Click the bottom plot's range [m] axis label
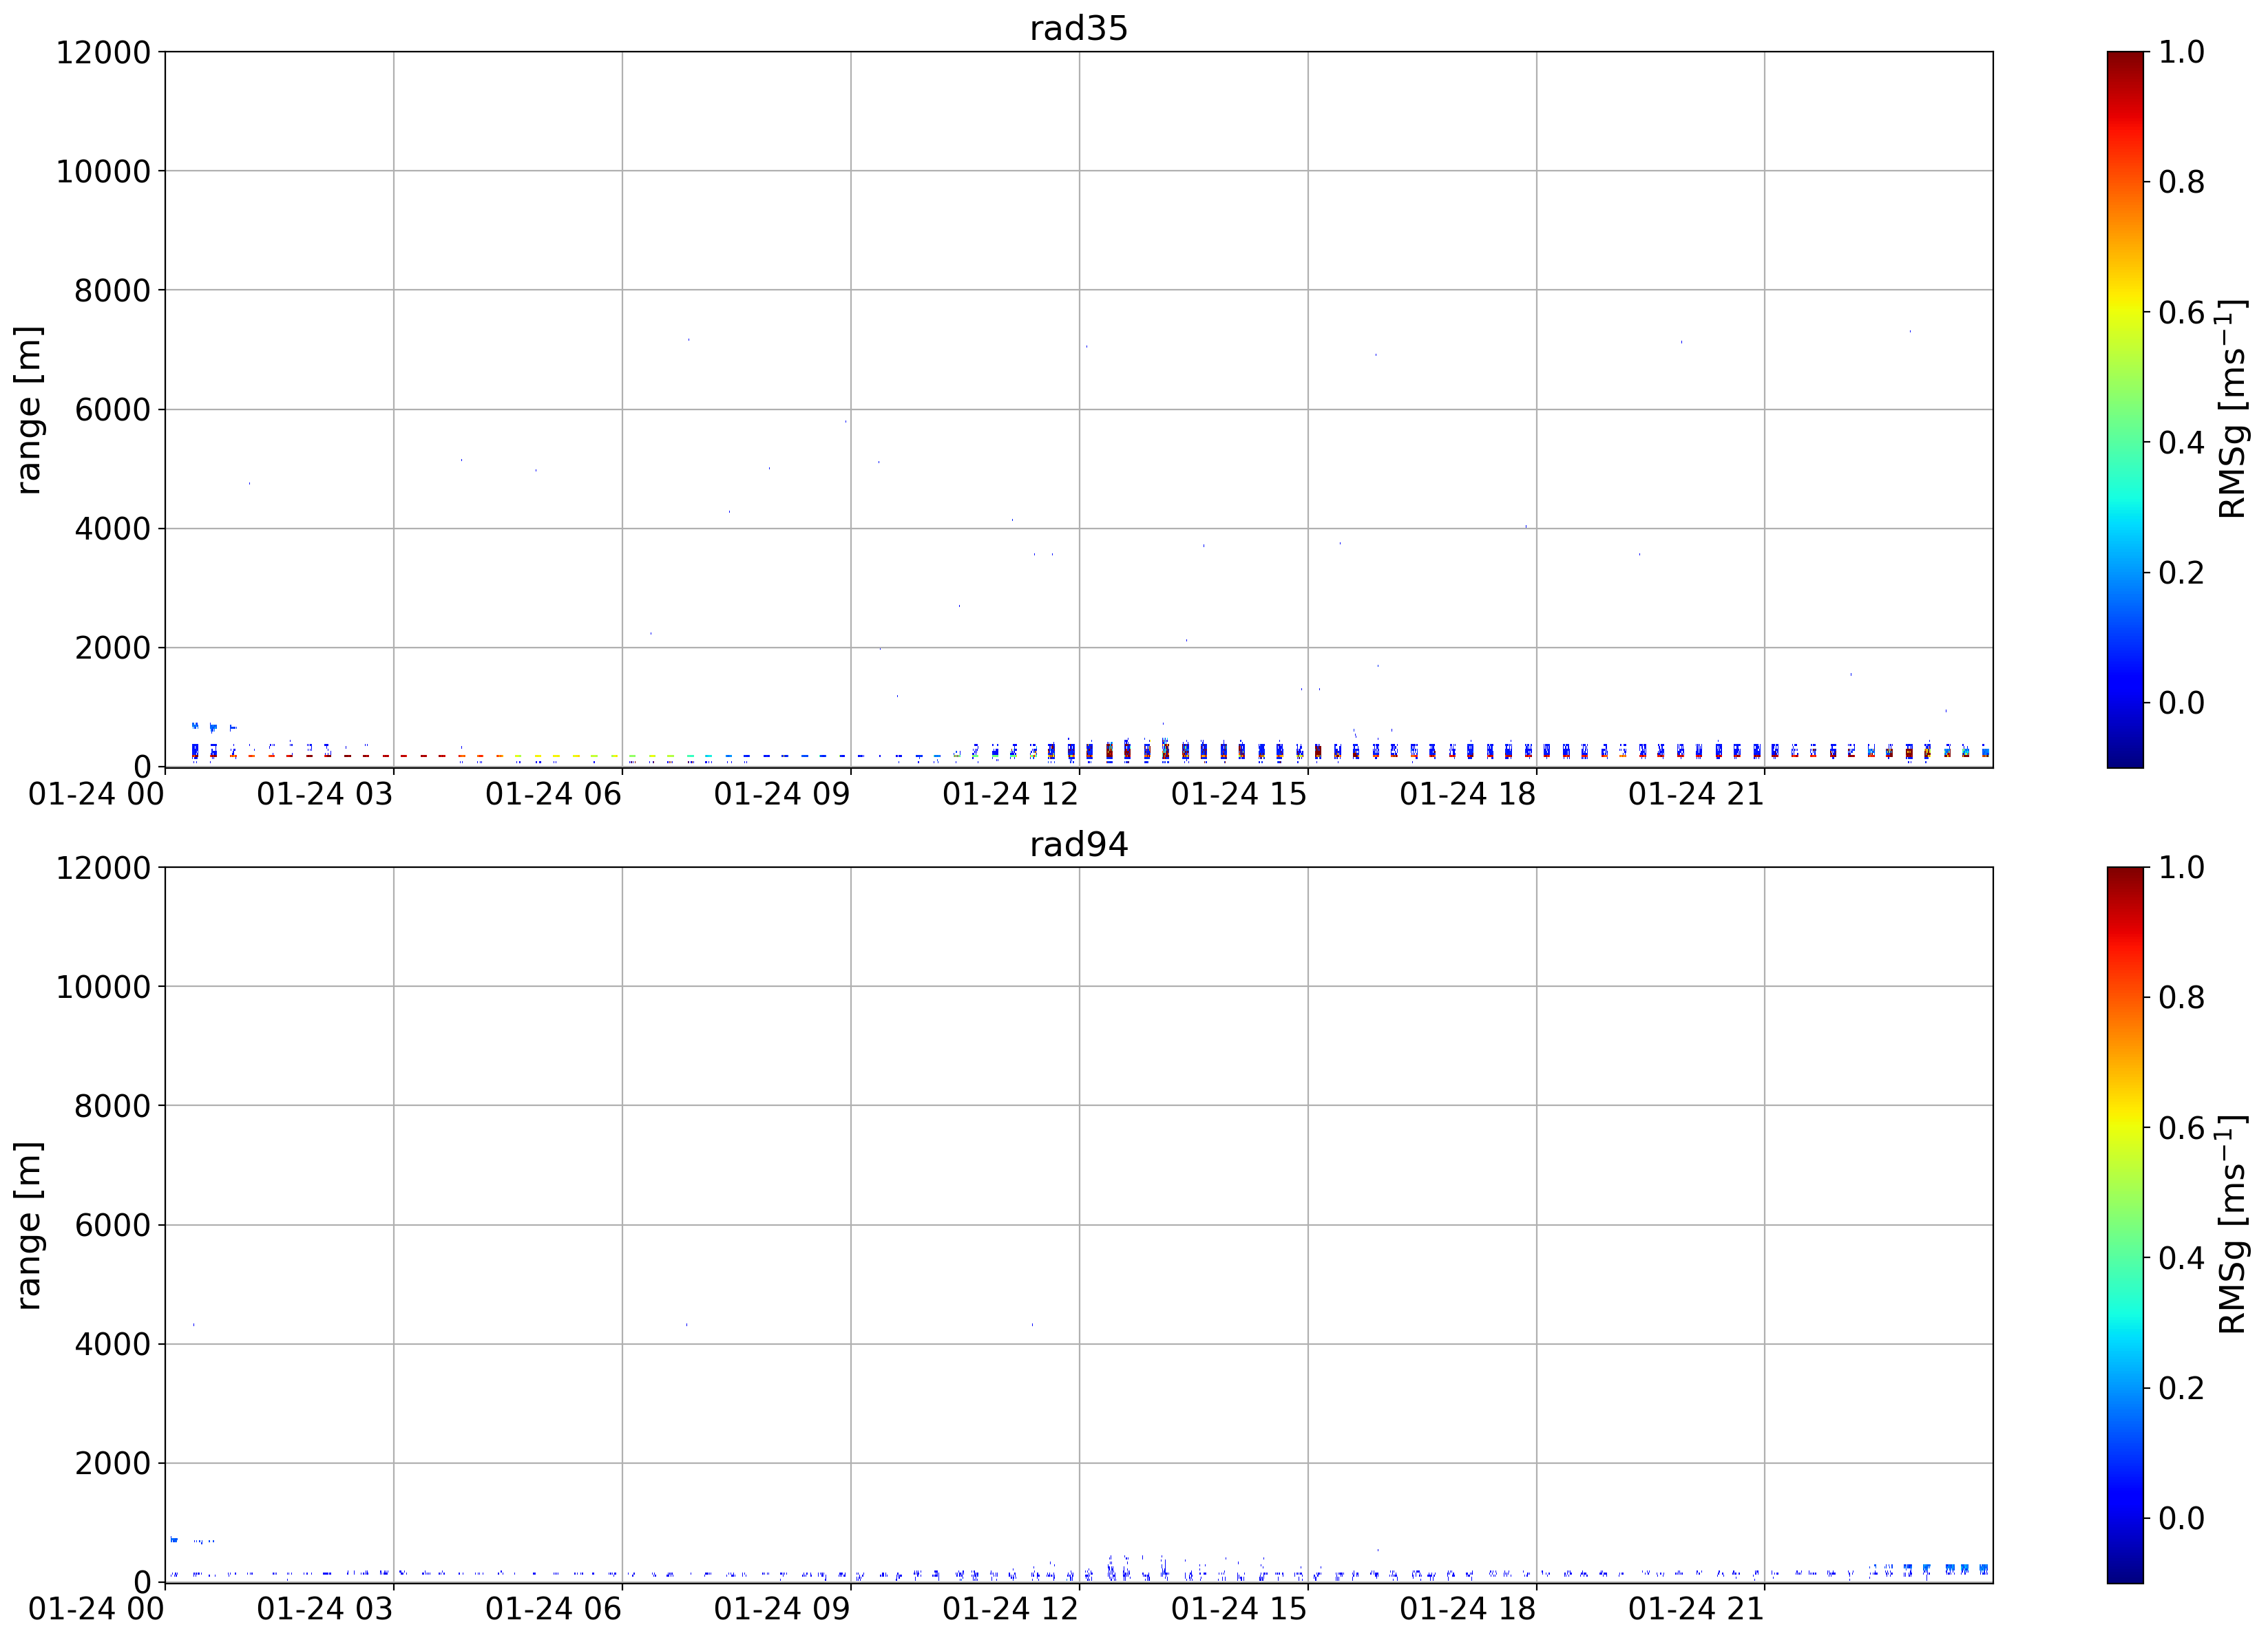Viewport: 2268px width, 1640px height. click(x=29, y=1225)
